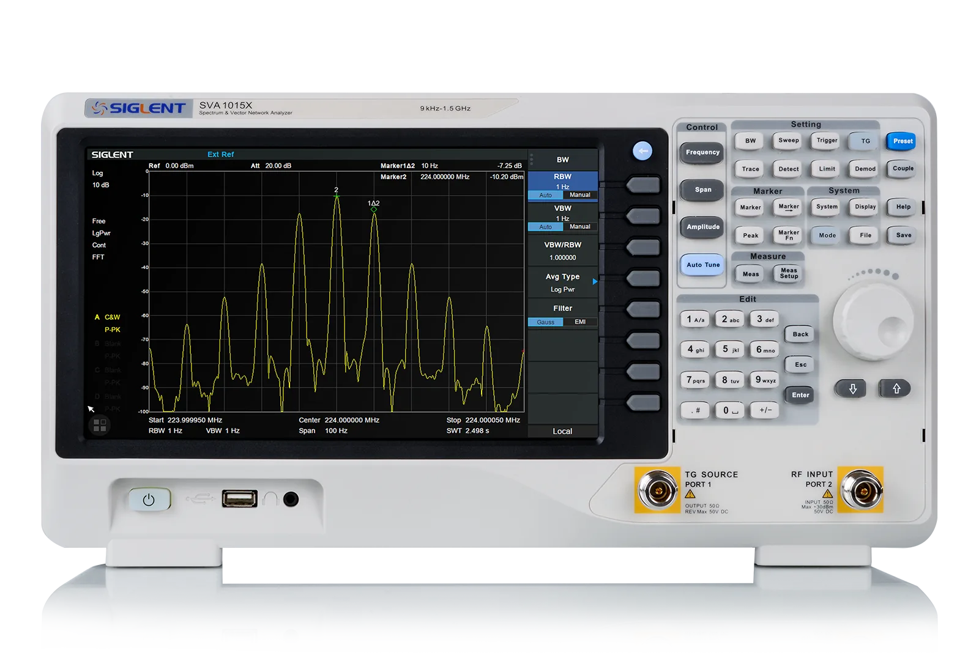Click the Meas Setup key

pyautogui.click(x=788, y=273)
